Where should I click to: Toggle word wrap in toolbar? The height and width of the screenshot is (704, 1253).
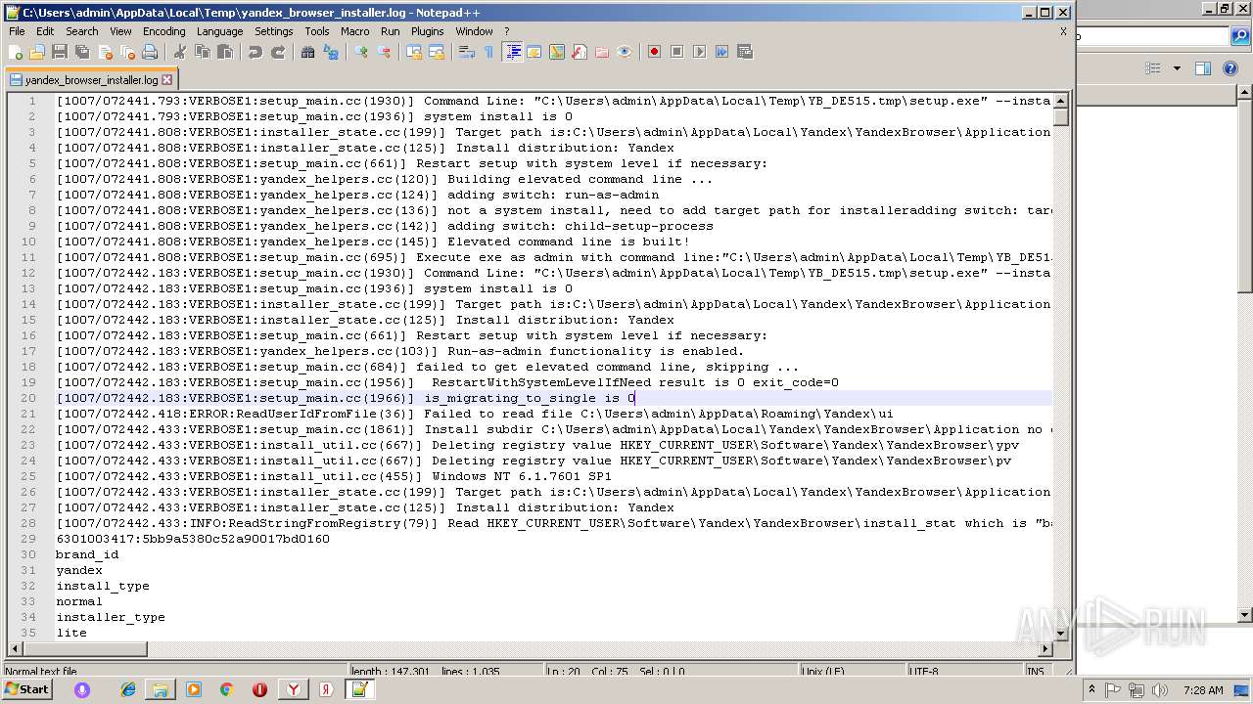pos(466,52)
